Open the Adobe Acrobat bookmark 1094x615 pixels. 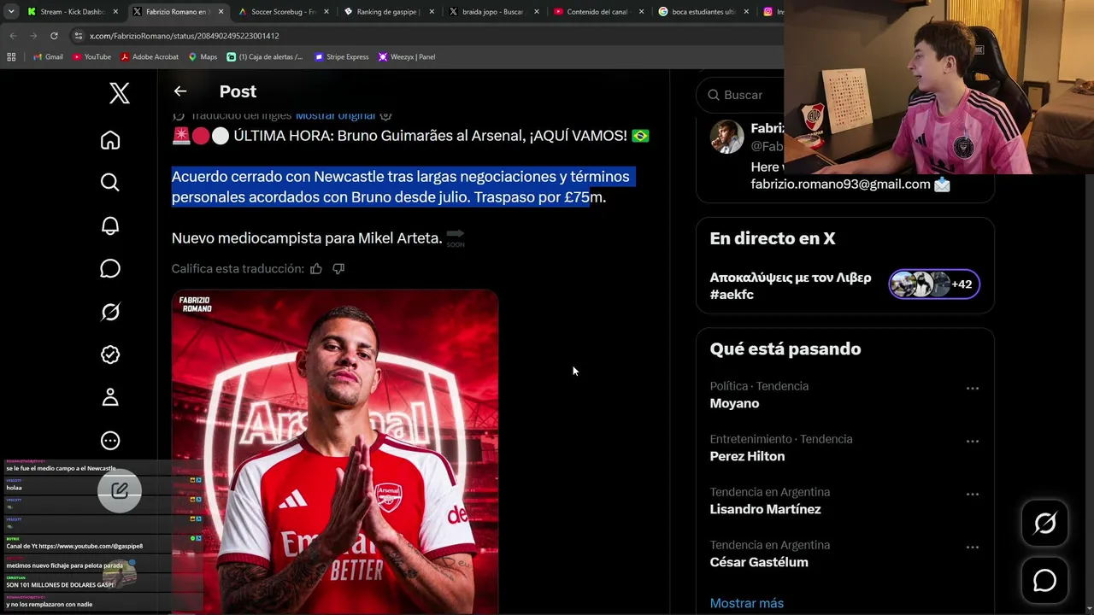click(x=150, y=57)
